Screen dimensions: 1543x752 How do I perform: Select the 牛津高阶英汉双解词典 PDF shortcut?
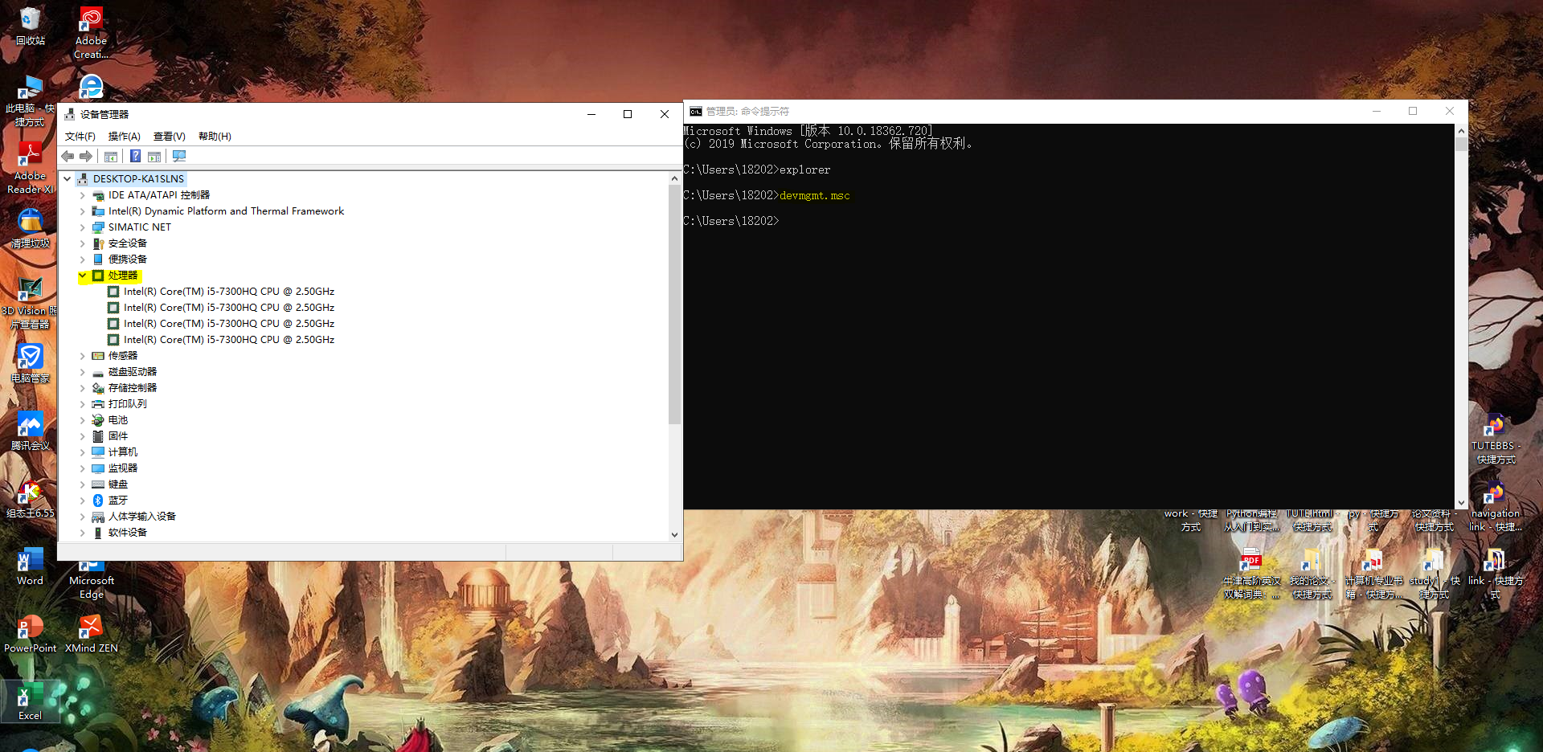(1251, 573)
